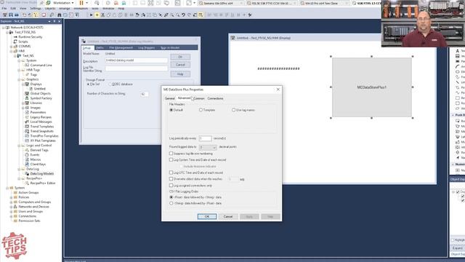The image size is (465, 262).
Task: Open XY Plot Templates in the explorer
Action: click(43, 140)
